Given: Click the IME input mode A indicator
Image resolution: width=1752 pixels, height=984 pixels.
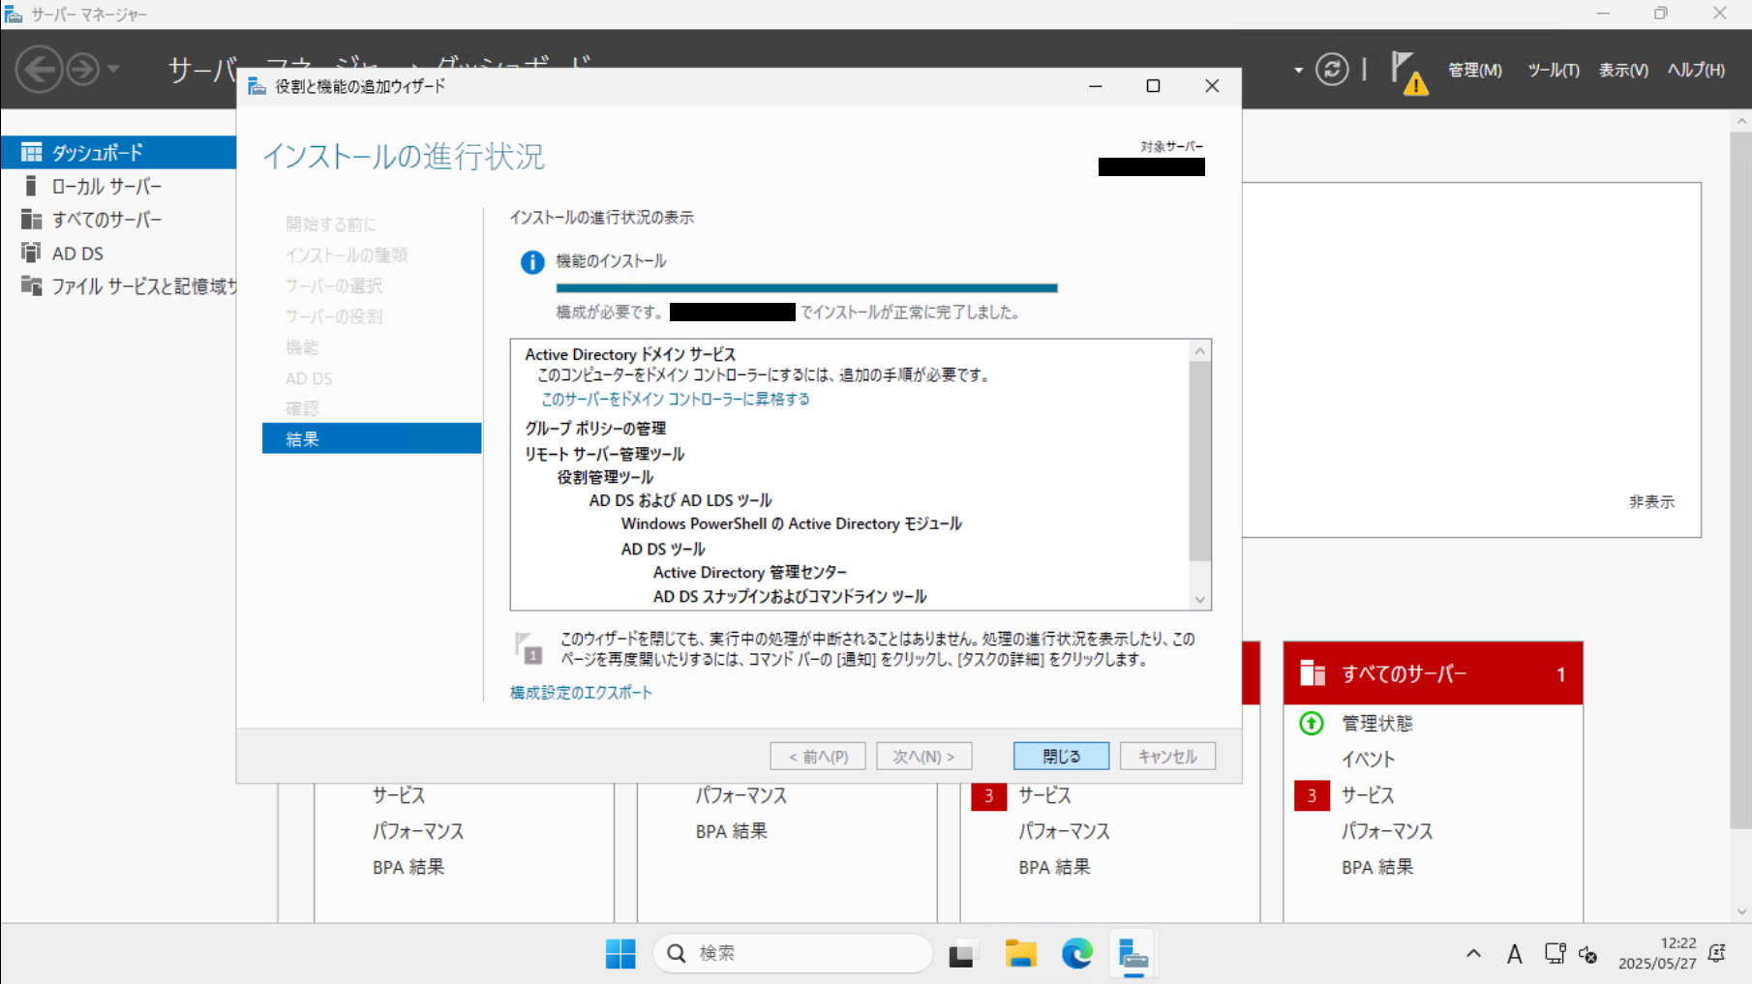Looking at the screenshot, I should click(1515, 955).
